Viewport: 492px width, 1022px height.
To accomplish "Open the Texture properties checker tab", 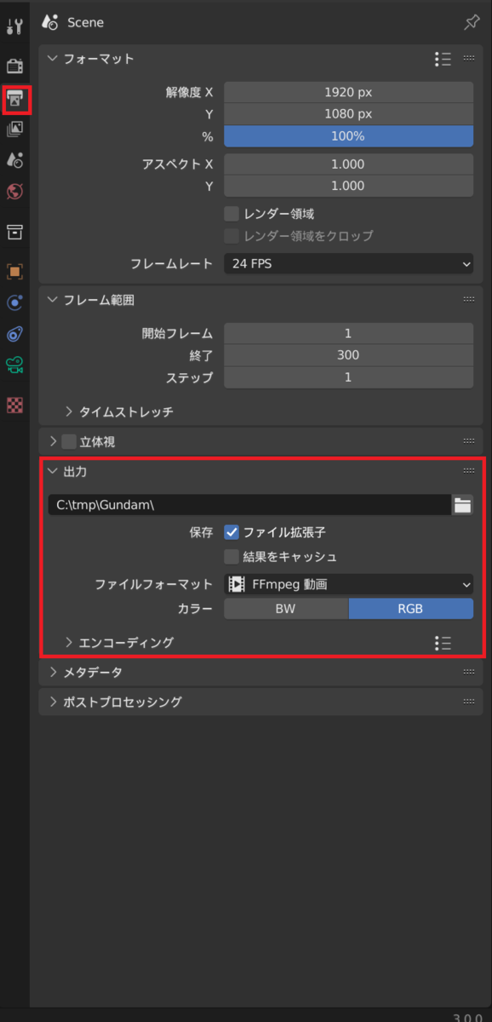I will tap(14, 405).
